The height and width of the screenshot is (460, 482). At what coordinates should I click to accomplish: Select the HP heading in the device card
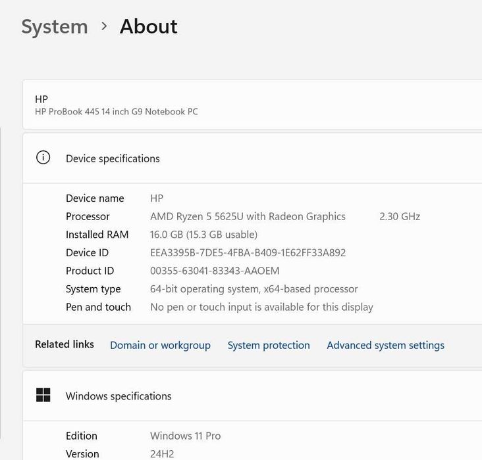point(41,99)
